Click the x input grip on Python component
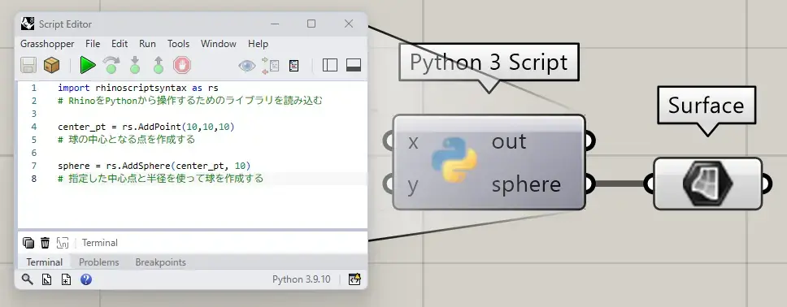 [389, 141]
